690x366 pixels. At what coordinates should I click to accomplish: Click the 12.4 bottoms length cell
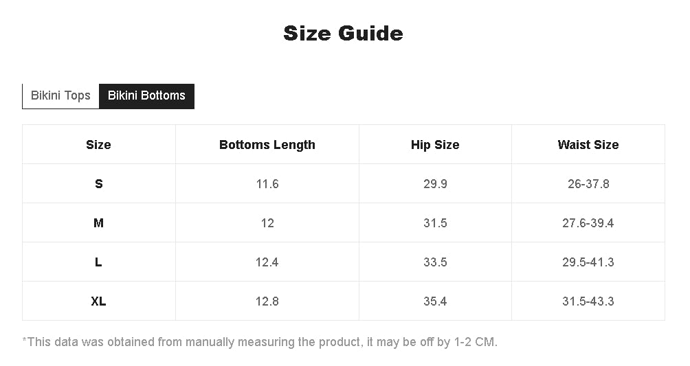(x=267, y=262)
